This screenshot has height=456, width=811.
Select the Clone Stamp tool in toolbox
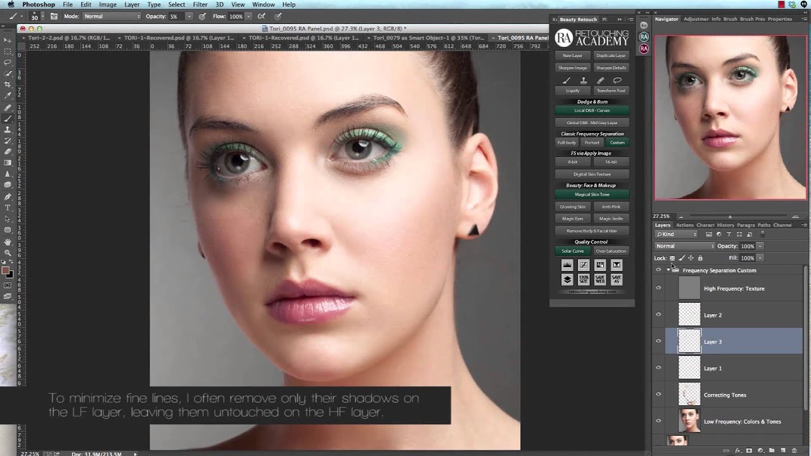[8, 129]
